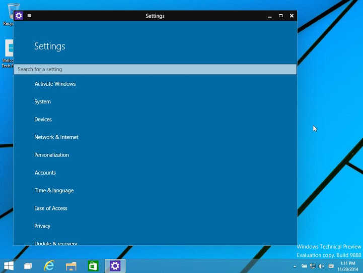
Task: Open File Explorer from the taskbar
Action: [x=71, y=266]
